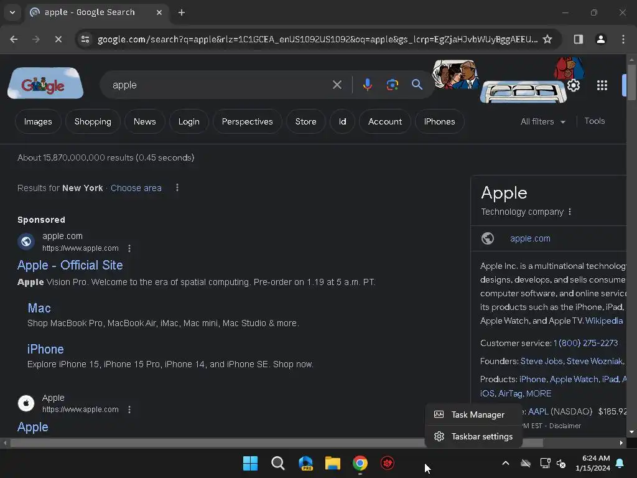
Task: Select the Login filter chip
Action: (x=189, y=121)
